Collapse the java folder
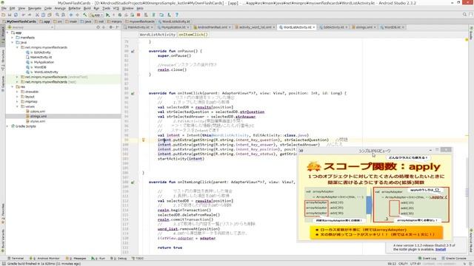Image resolution: width=474 pixels, height=266 pixels. 13,43
